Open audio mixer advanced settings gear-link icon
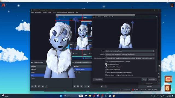The width and height of the screenshot is (175, 98). pos(102,86)
